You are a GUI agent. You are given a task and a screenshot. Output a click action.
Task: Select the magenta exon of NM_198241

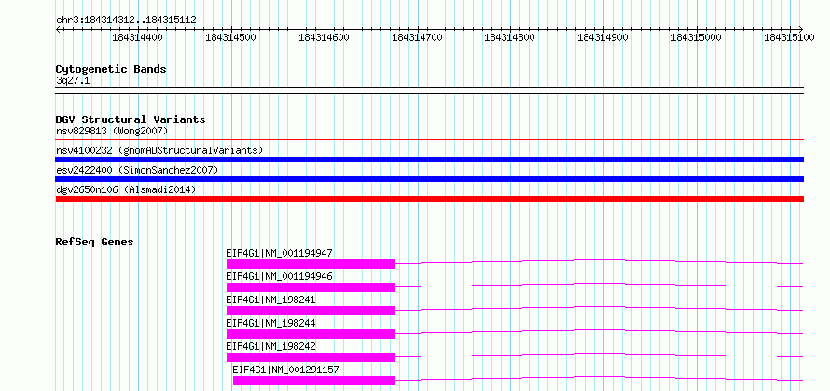click(x=311, y=311)
